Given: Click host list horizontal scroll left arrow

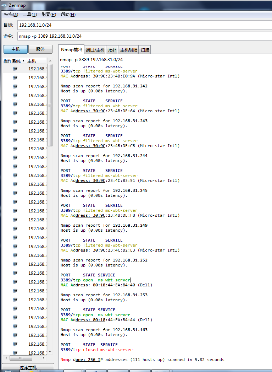Looking at the screenshot, I should pos(6,358).
